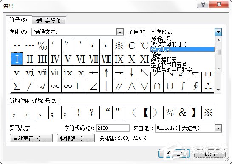
Task: Click the help question mark button
Action: pos(203,4)
